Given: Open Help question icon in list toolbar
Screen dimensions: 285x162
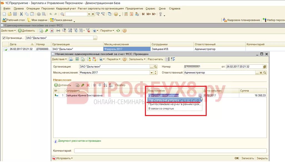Looking at the screenshot, I should pyautogui.click(x=124, y=31).
